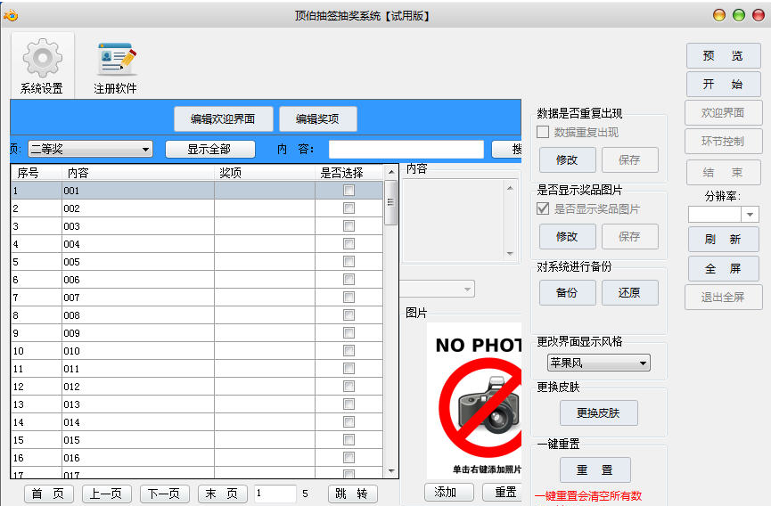Viewport: 771px width, 506px height.
Task: Open the 二等奖 prize dropdown
Action: (x=91, y=149)
